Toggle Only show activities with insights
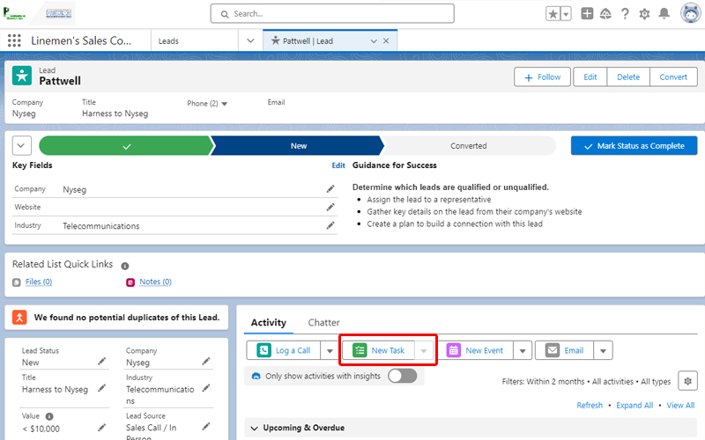Viewport: 705px width, 440px height. pyautogui.click(x=402, y=376)
